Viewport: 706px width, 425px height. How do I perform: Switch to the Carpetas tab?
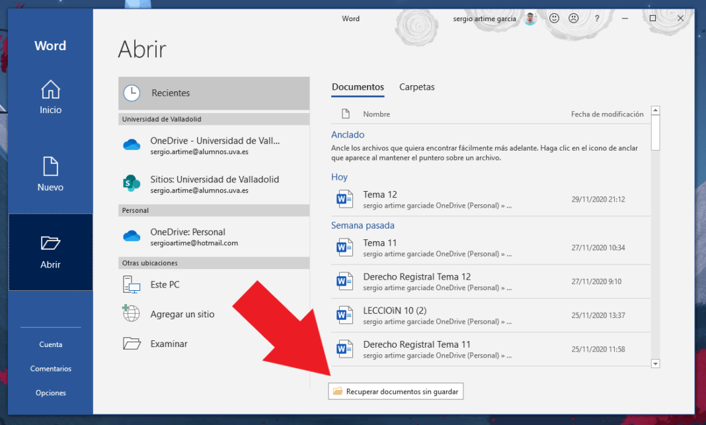point(416,87)
